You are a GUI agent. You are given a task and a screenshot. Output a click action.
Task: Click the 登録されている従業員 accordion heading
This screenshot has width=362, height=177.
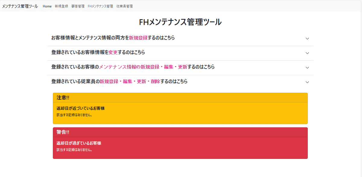point(119,82)
